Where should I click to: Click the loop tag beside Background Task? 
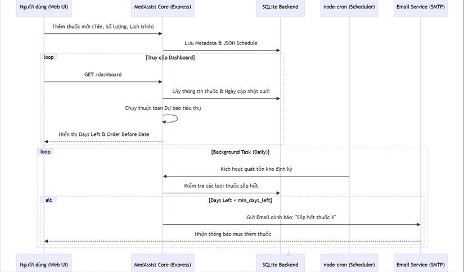point(46,152)
